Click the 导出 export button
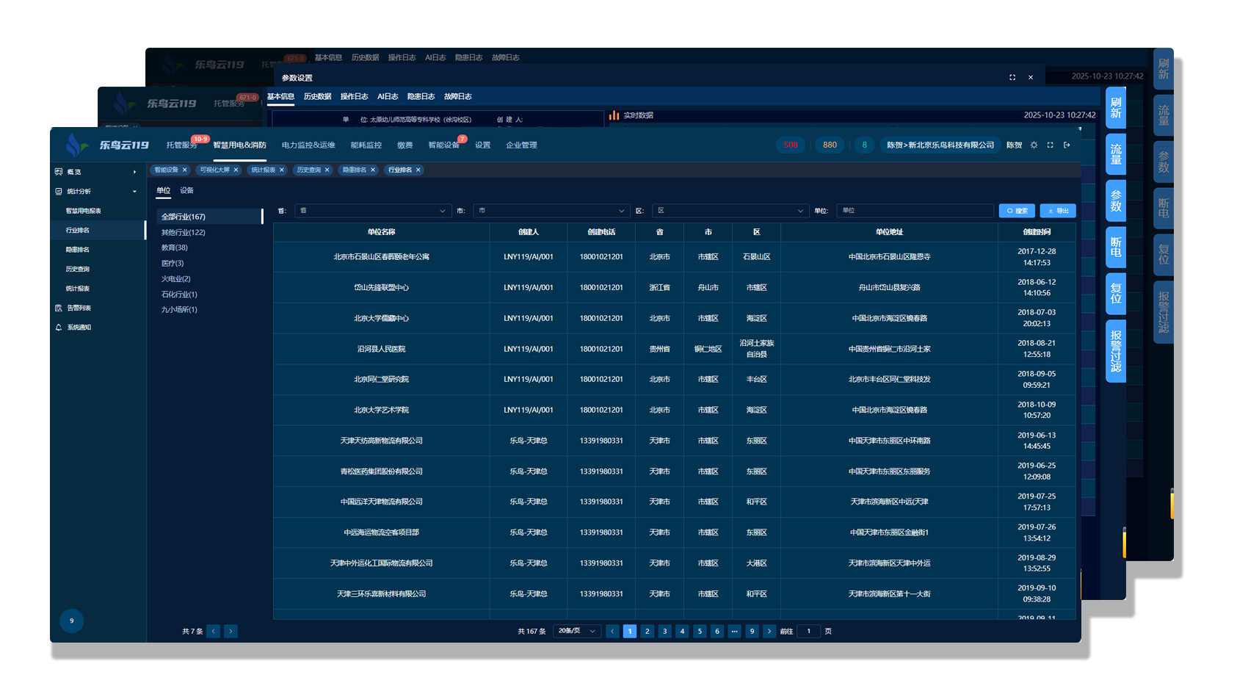1237x694 pixels. pos(1058,211)
